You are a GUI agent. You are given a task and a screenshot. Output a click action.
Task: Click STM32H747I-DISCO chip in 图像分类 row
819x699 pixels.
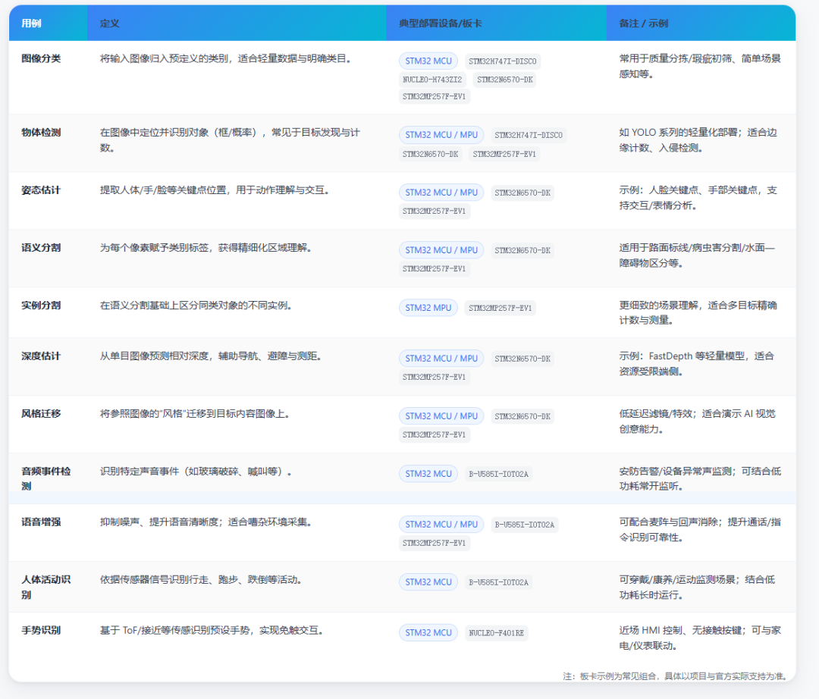click(503, 61)
